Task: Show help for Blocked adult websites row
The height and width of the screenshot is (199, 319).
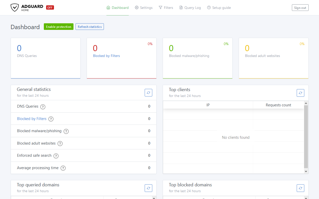Action: (x=60, y=144)
